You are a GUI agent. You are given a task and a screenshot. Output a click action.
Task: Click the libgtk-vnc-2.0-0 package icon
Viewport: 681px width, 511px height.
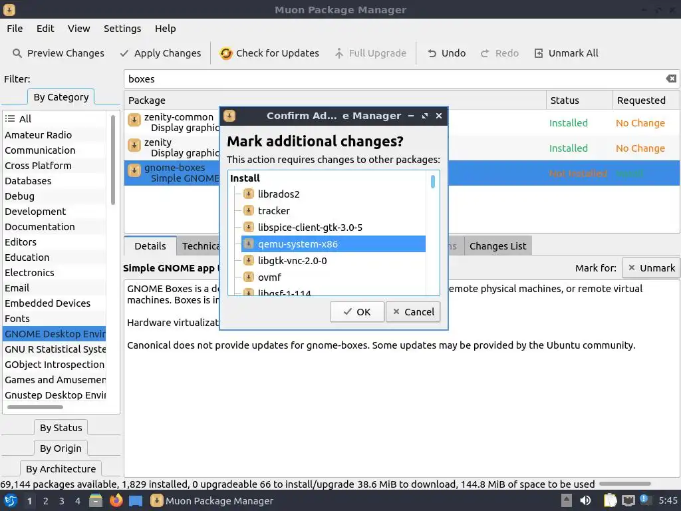249,260
